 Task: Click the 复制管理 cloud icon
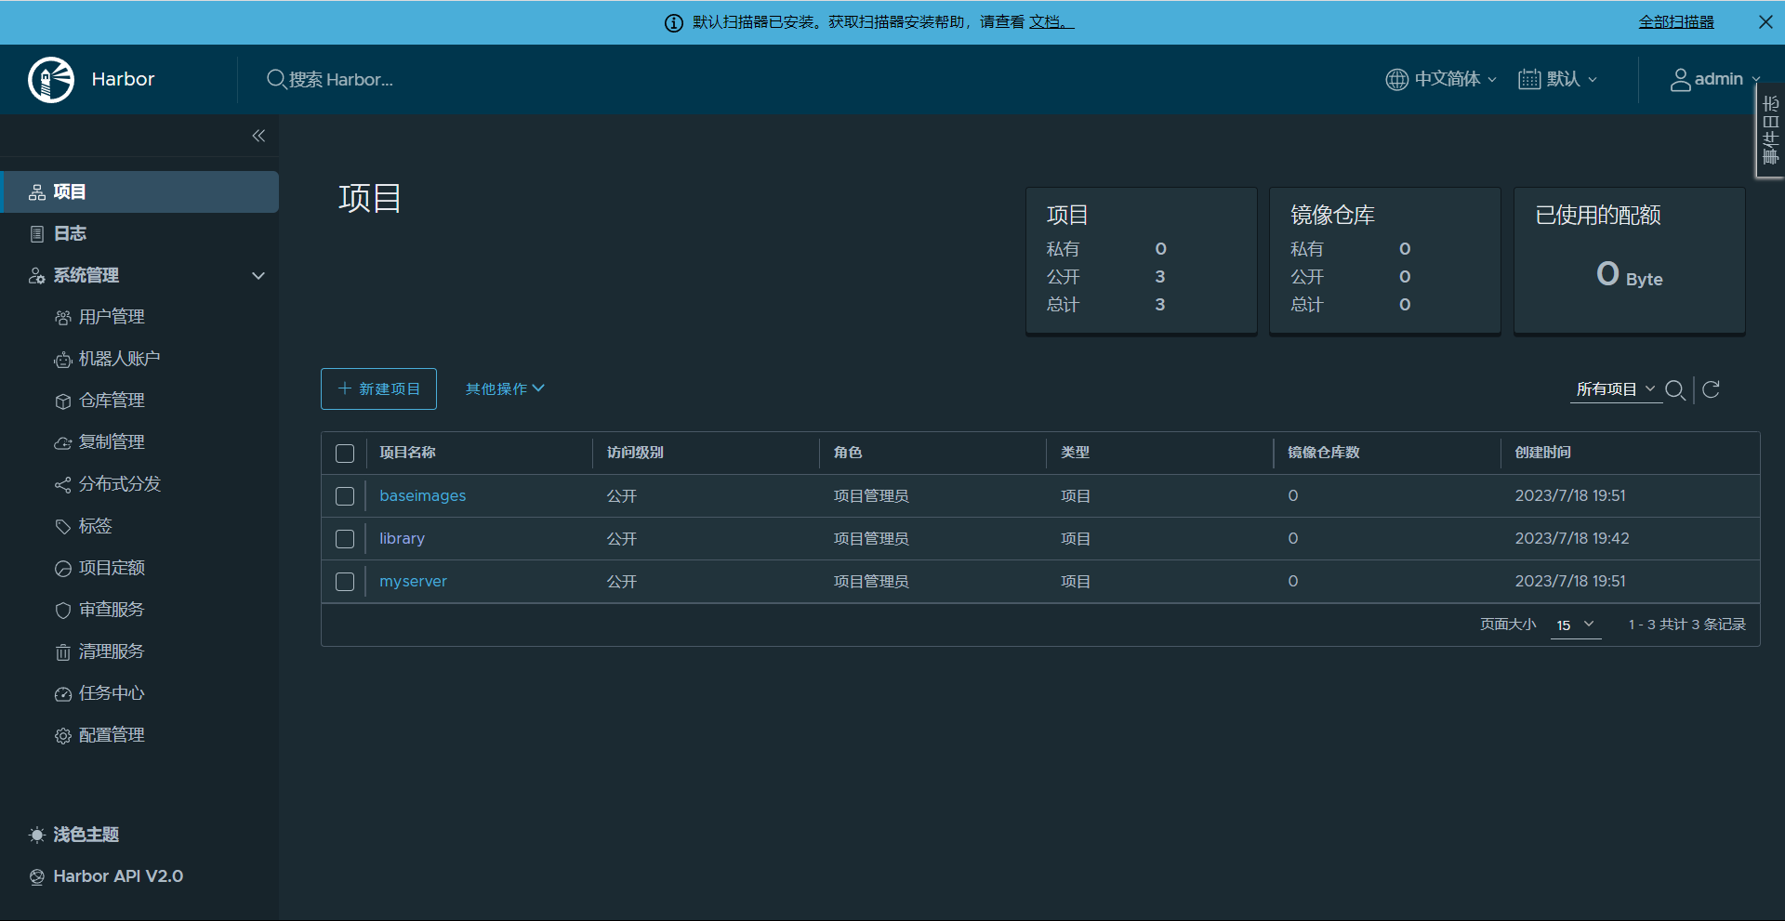63,443
